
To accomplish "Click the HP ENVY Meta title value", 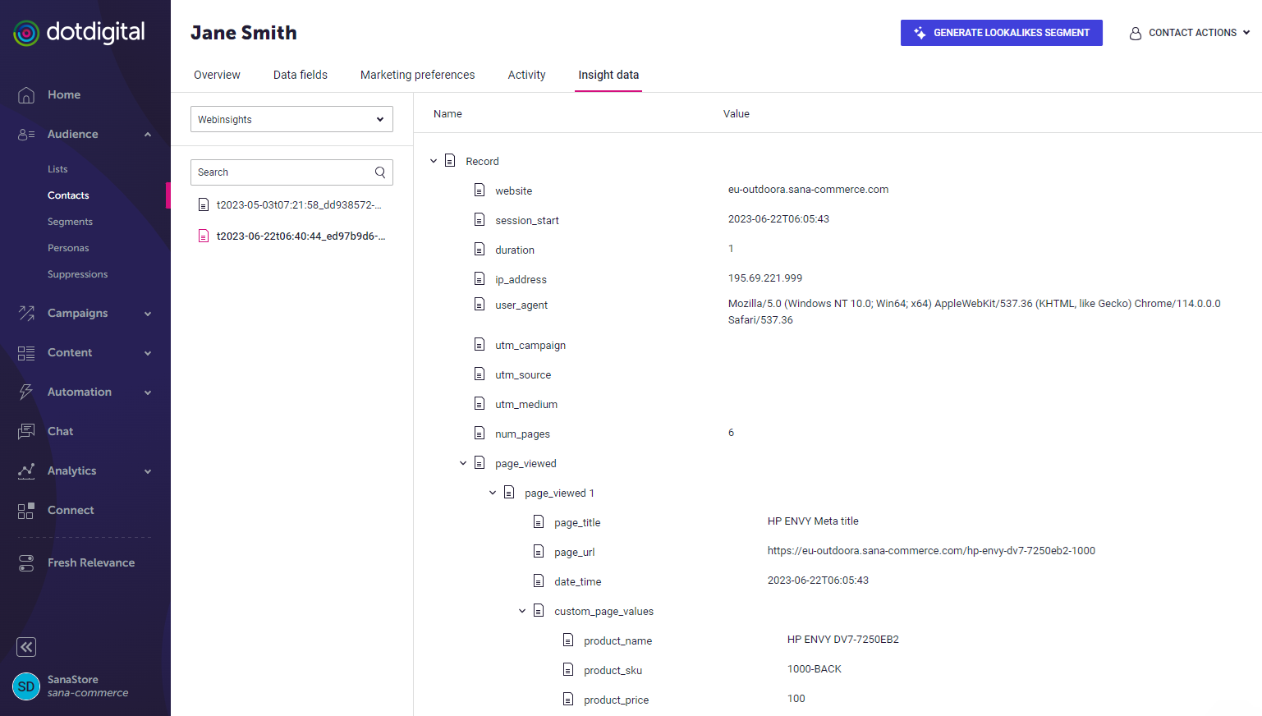I will (813, 521).
